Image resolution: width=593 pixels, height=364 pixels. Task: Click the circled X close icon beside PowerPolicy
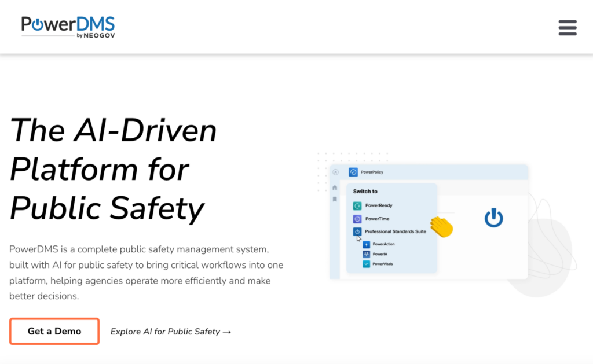(335, 172)
